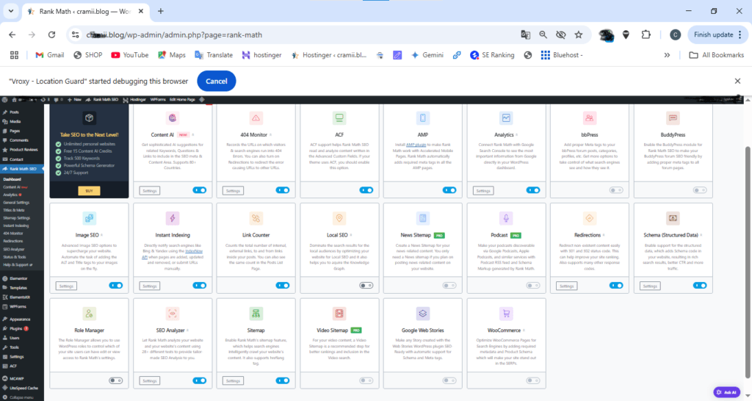The width and height of the screenshot is (752, 401).
Task: Click the Local SEO pin icon
Action: coord(339,218)
